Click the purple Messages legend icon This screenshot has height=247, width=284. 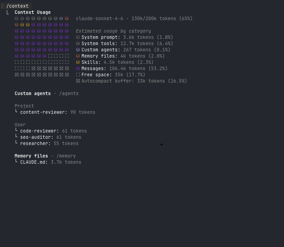[x=78, y=69]
